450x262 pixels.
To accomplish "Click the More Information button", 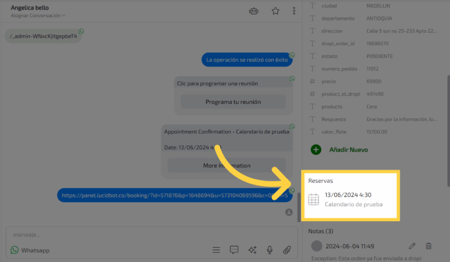I will point(227,165).
